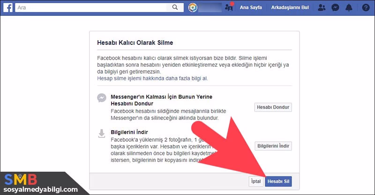The image size is (375, 195).
Task: Open the notifications bell icon
Action: (349, 7)
